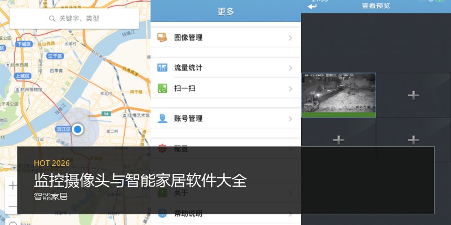This screenshot has height=225, width=451.
Task: Click the 账号管理 user icon
Action: pos(162,118)
